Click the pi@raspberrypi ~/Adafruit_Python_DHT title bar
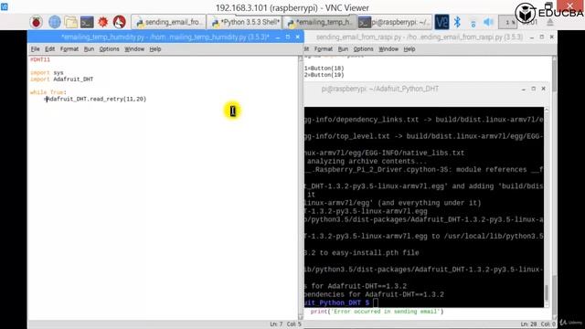This screenshot has height=329, width=585. point(380,89)
